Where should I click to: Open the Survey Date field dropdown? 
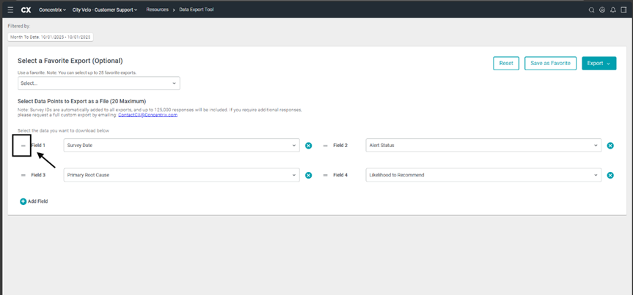click(x=181, y=146)
